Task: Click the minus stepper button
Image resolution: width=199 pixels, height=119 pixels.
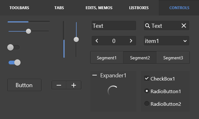Action: coord(59,85)
